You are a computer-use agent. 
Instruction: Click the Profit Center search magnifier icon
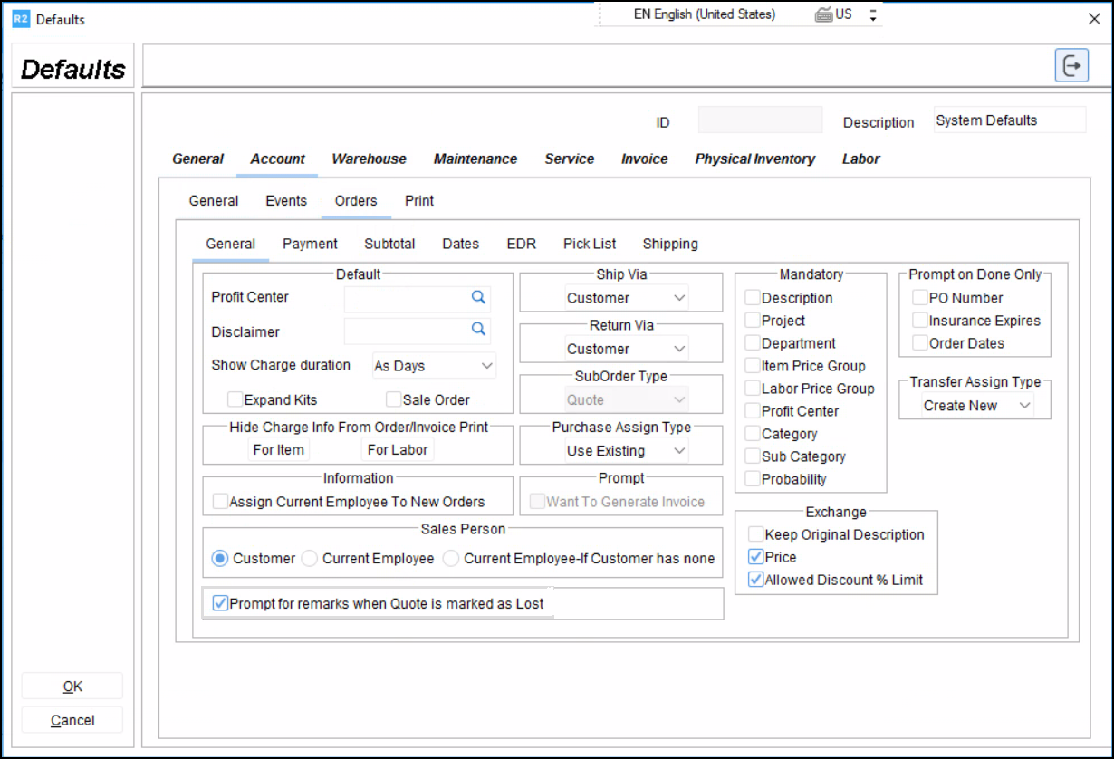tap(478, 297)
